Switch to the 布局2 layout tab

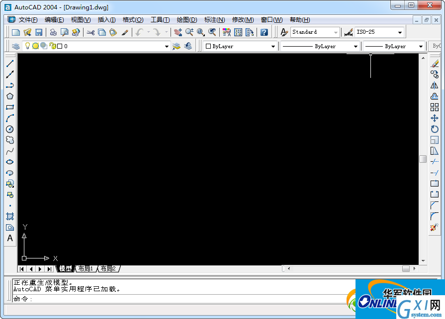pos(108,268)
